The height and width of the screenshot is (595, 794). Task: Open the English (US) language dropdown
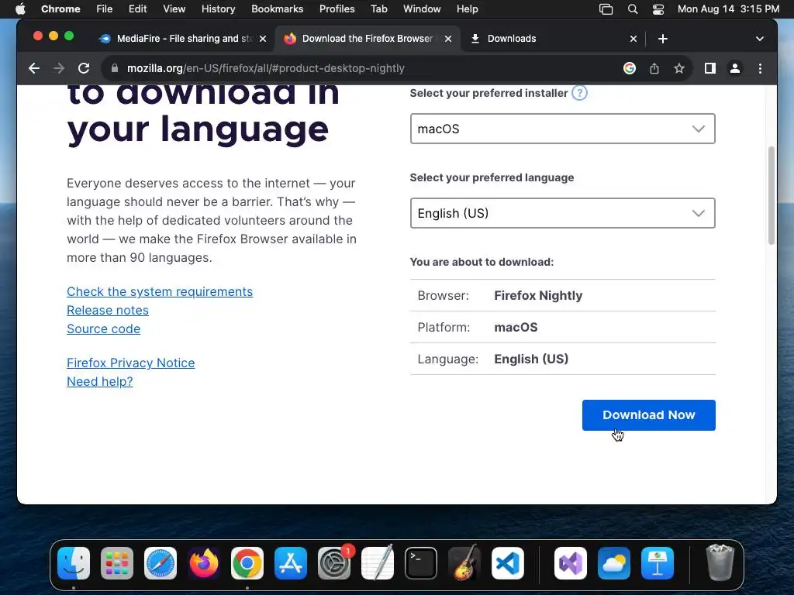563,213
